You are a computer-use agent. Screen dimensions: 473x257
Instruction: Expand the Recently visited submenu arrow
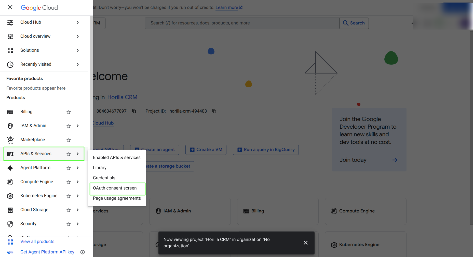click(78, 64)
